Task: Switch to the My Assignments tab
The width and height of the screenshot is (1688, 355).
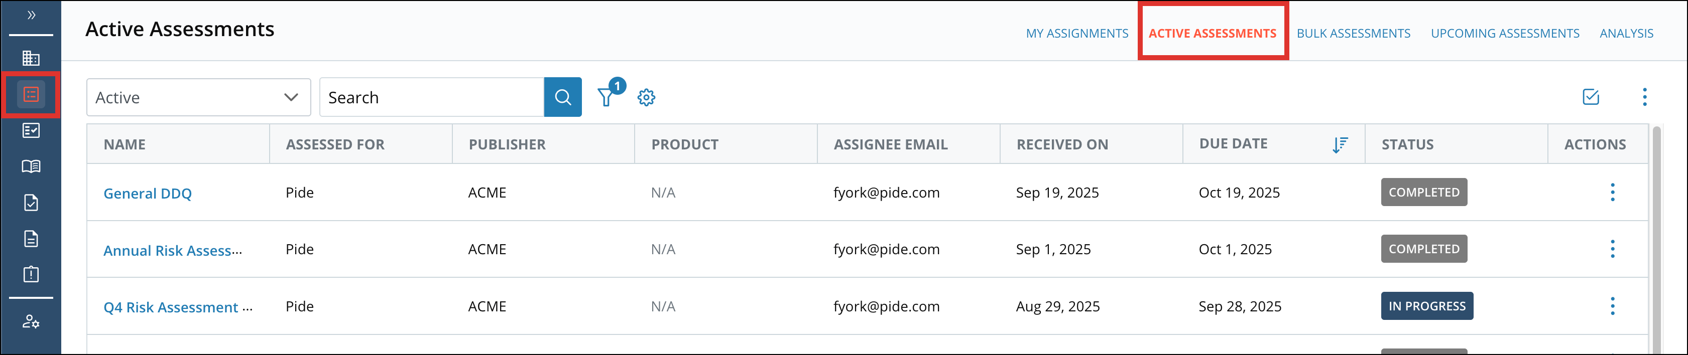Action: [1076, 34]
